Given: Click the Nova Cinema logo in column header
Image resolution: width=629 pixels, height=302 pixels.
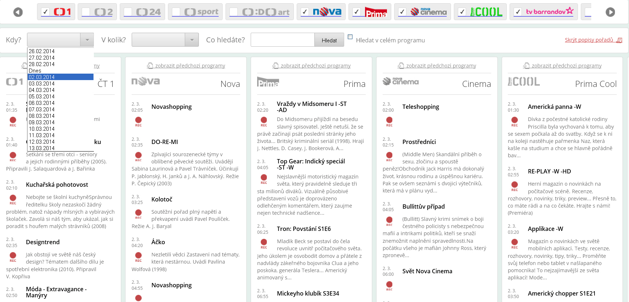Looking at the screenshot, I should pos(401,82).
